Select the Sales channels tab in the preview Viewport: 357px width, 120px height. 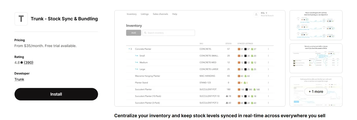click(x=160, y=14)
